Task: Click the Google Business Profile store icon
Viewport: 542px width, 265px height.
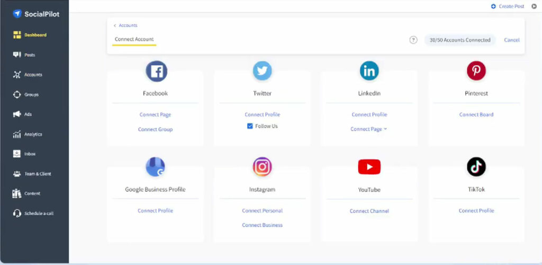Action: 155,167
